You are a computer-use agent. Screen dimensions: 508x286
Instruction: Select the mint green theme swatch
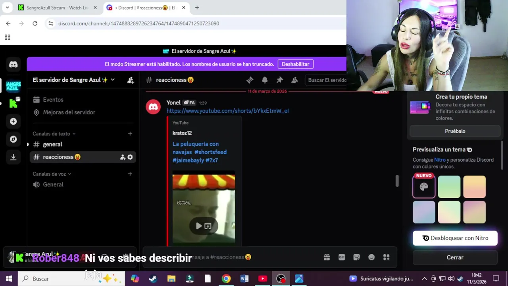point(449,187)
